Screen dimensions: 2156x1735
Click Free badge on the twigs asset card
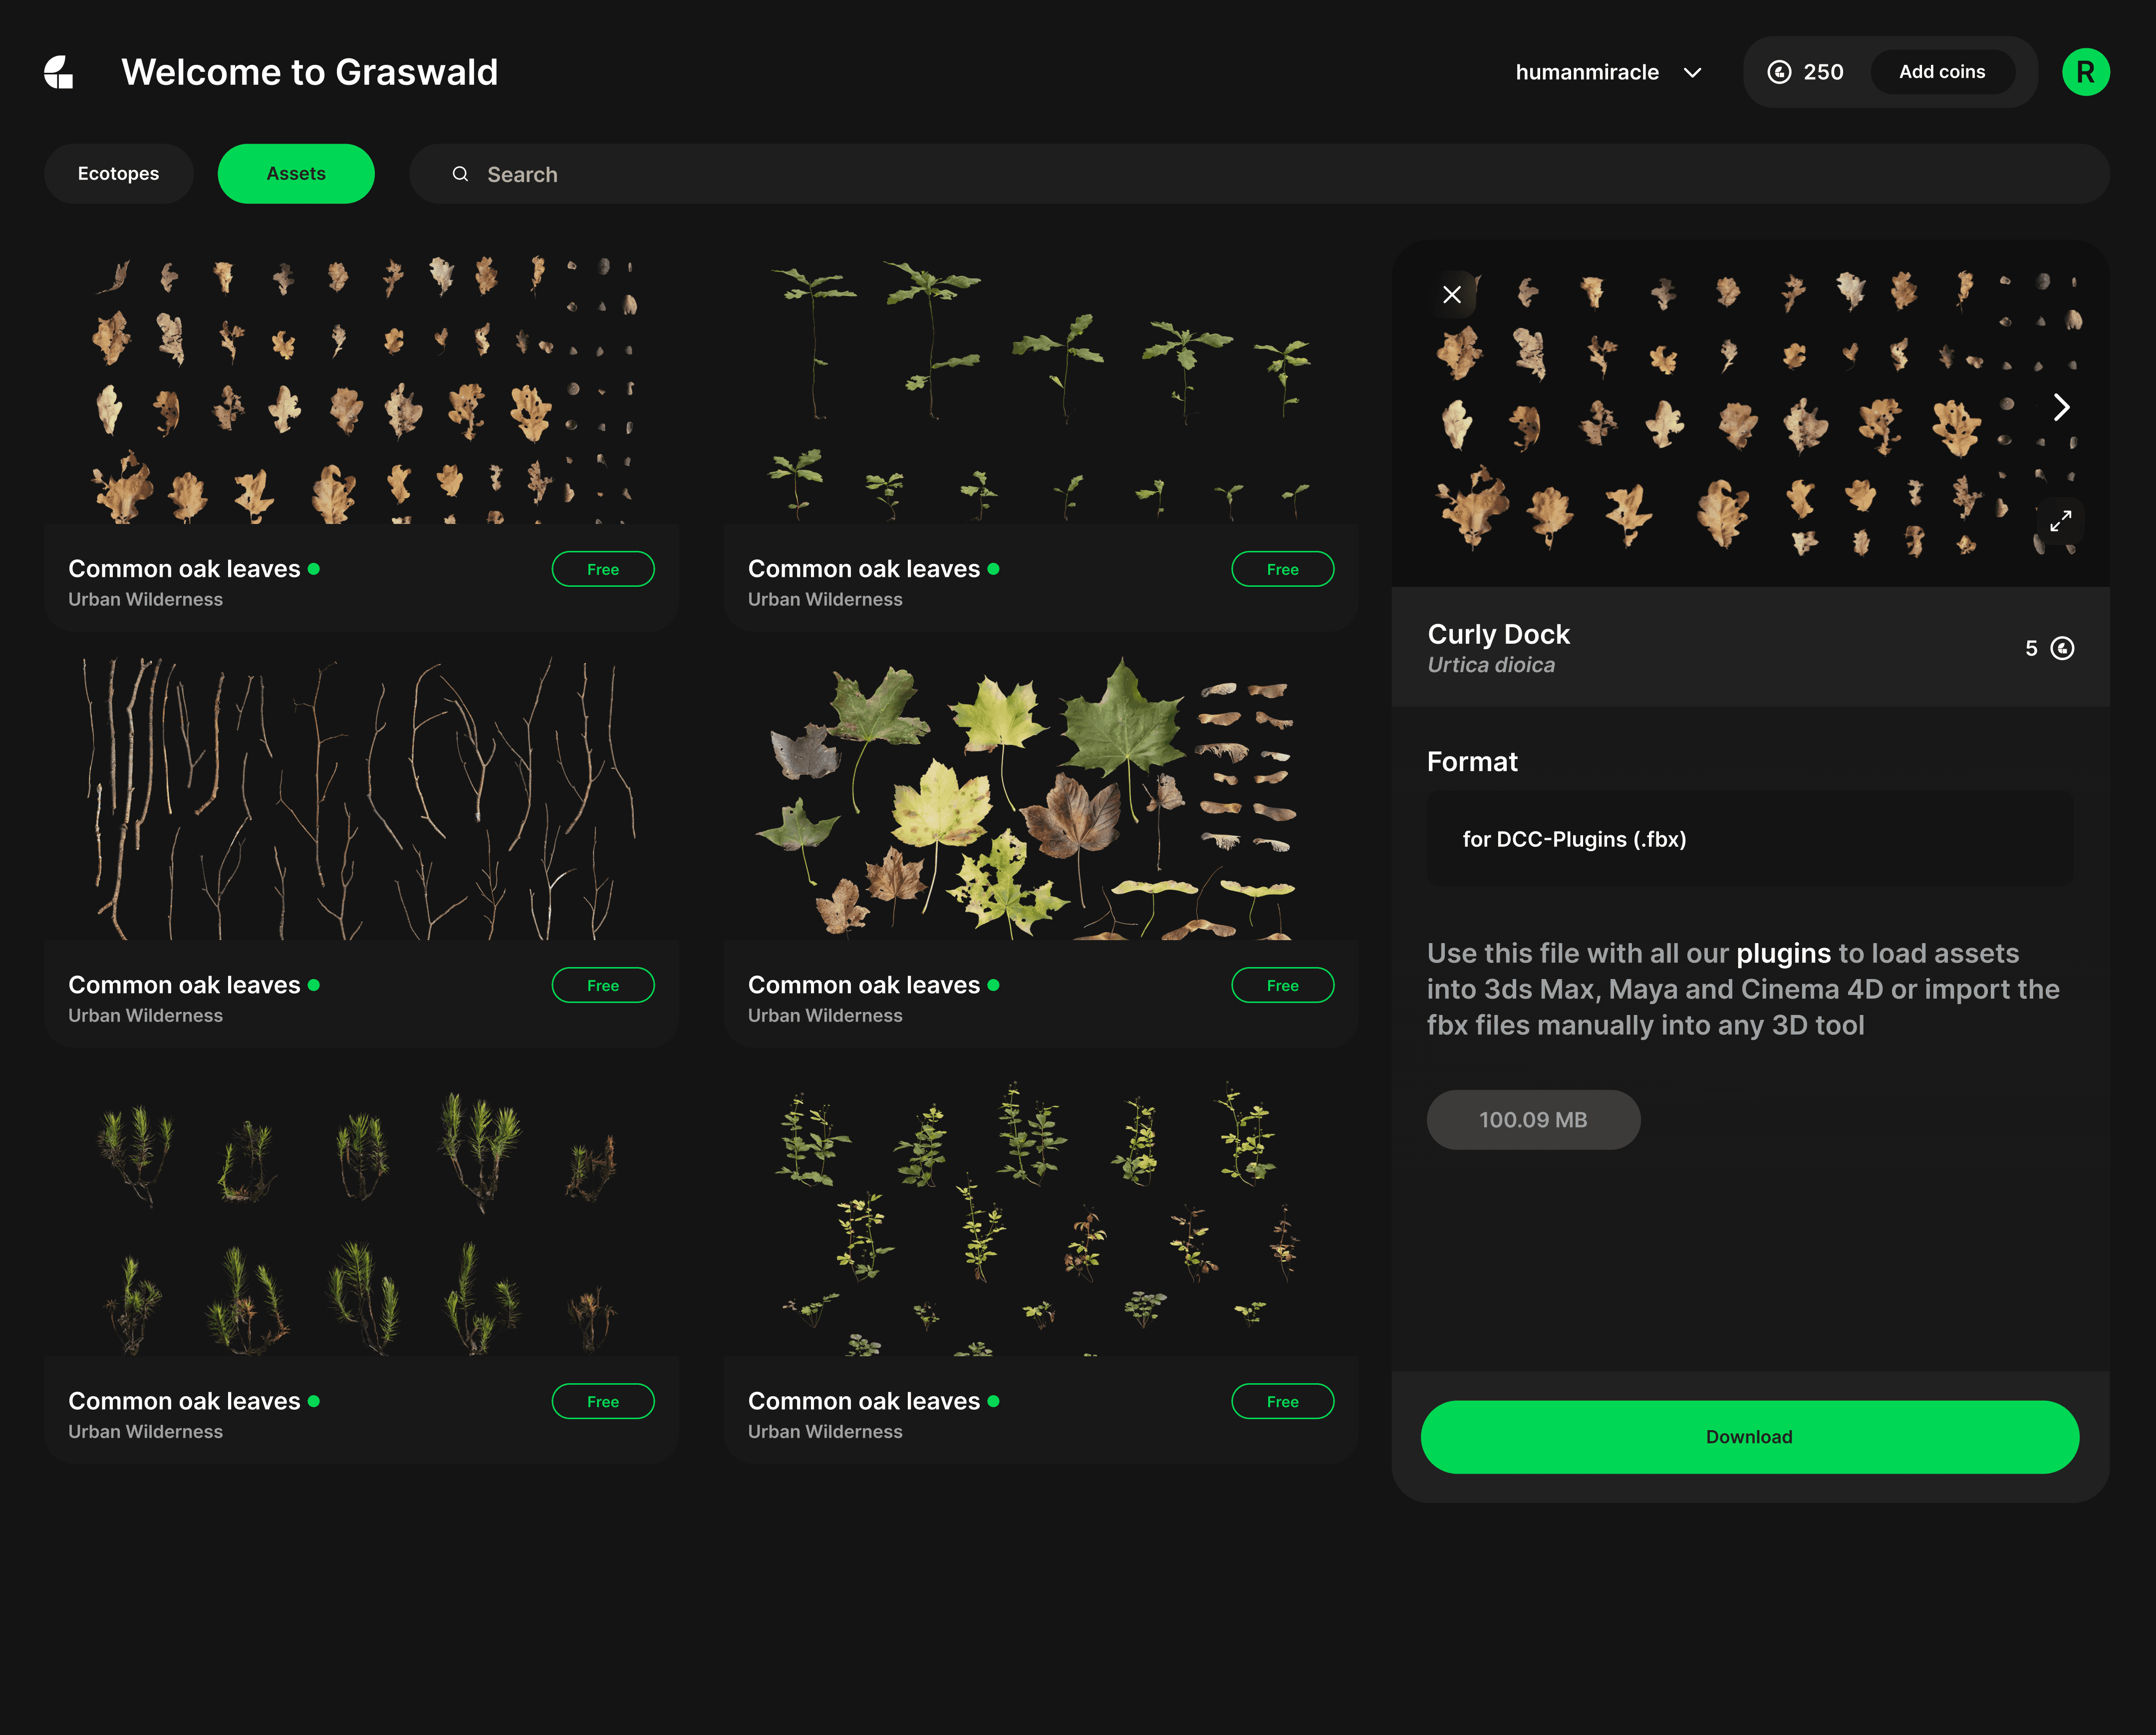point(603,985)
